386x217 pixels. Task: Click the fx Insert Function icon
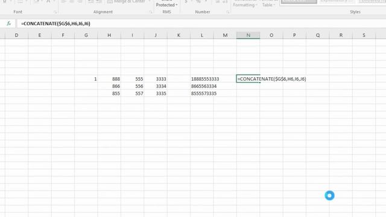pyautogui.click(x=9, y=24)
